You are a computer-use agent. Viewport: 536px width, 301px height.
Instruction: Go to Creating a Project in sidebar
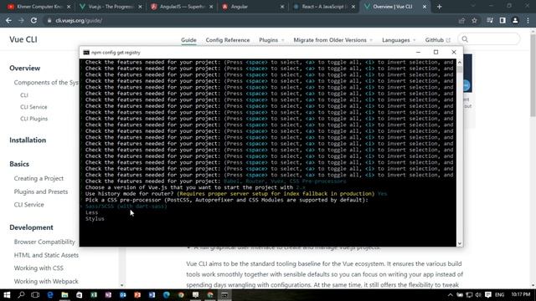click(x=39, y=178)
